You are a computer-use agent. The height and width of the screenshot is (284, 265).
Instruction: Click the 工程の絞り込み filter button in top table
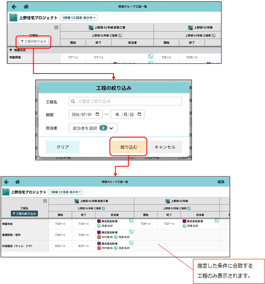pyautogui.click(x=34, y=42)
